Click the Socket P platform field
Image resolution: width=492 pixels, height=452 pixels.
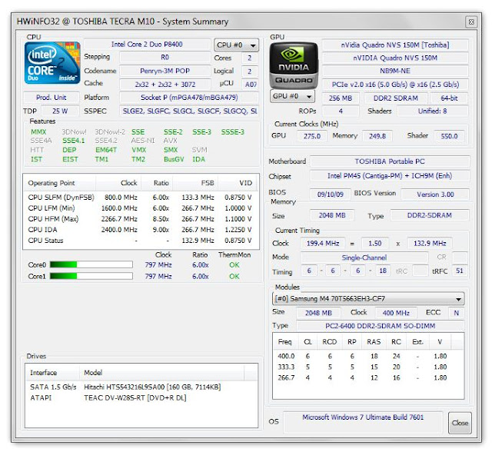189,98
